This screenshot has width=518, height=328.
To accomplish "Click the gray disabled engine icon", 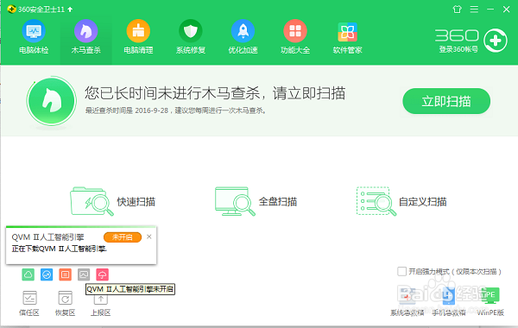I will [84, 274].
